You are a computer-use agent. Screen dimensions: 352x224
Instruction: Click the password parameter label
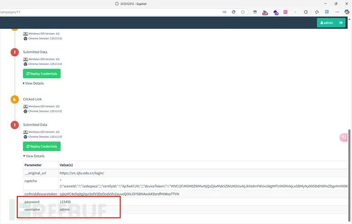[32, 202]
